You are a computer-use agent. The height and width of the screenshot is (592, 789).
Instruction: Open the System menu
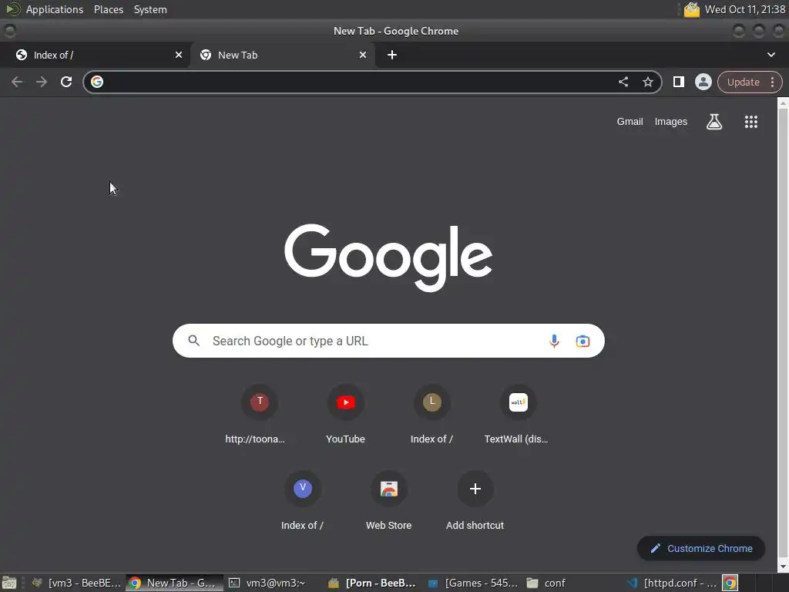point(150,9)
